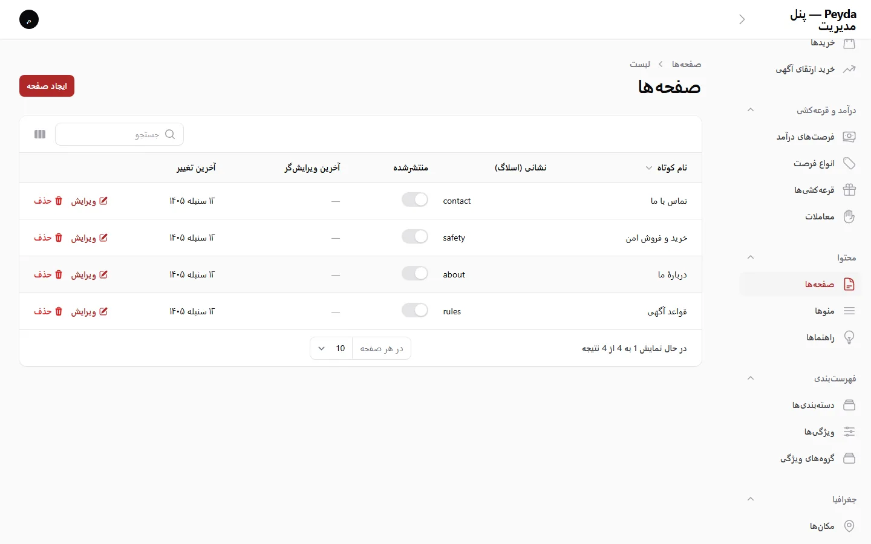The height and width of the screenshot is (544, 871).
Task: Click ویرایش for the safety row
Action: (x=90, y=238)
